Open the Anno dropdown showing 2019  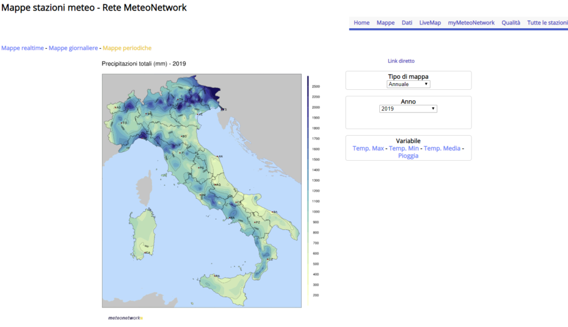(x=408, y=108)
